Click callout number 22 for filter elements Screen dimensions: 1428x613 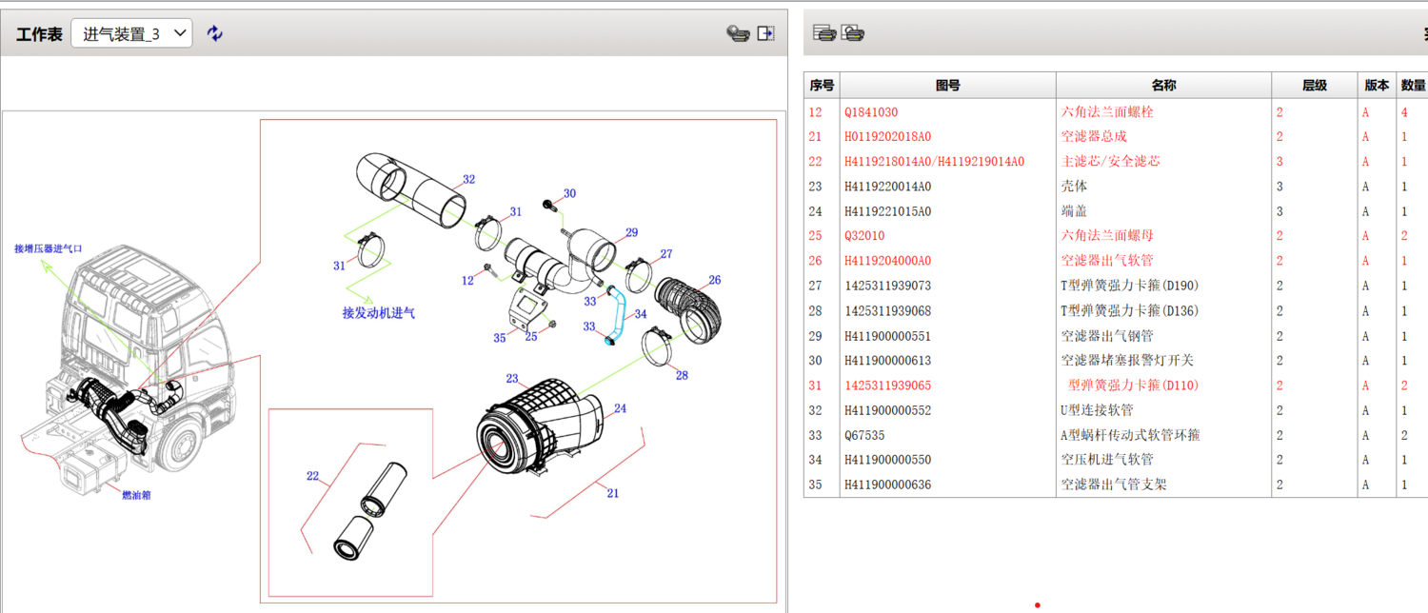click(312, 476)
